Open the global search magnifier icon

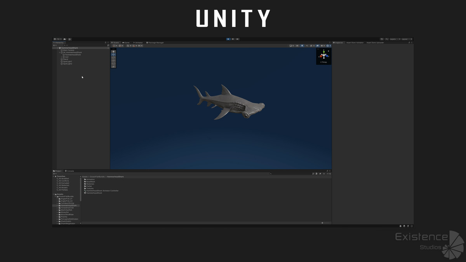387,39
